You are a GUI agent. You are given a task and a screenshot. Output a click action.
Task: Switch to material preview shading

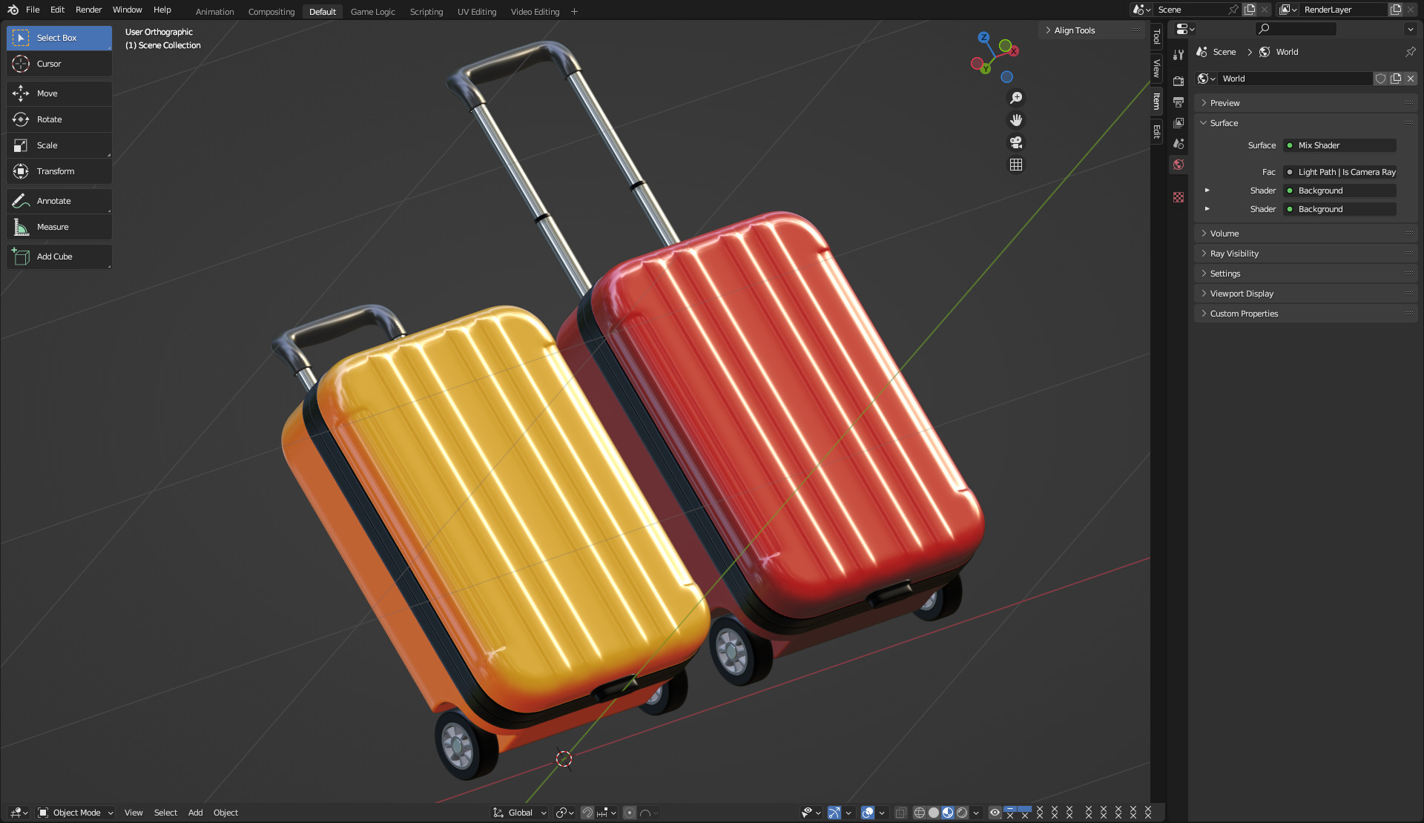click(x=948, y=813)
